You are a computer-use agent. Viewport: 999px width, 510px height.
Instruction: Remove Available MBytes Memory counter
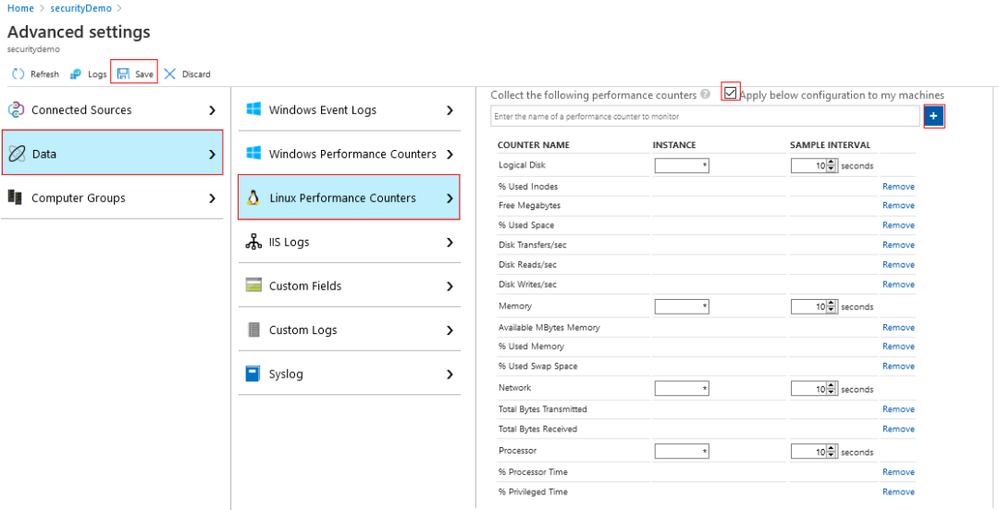click(x=898, y=327)
